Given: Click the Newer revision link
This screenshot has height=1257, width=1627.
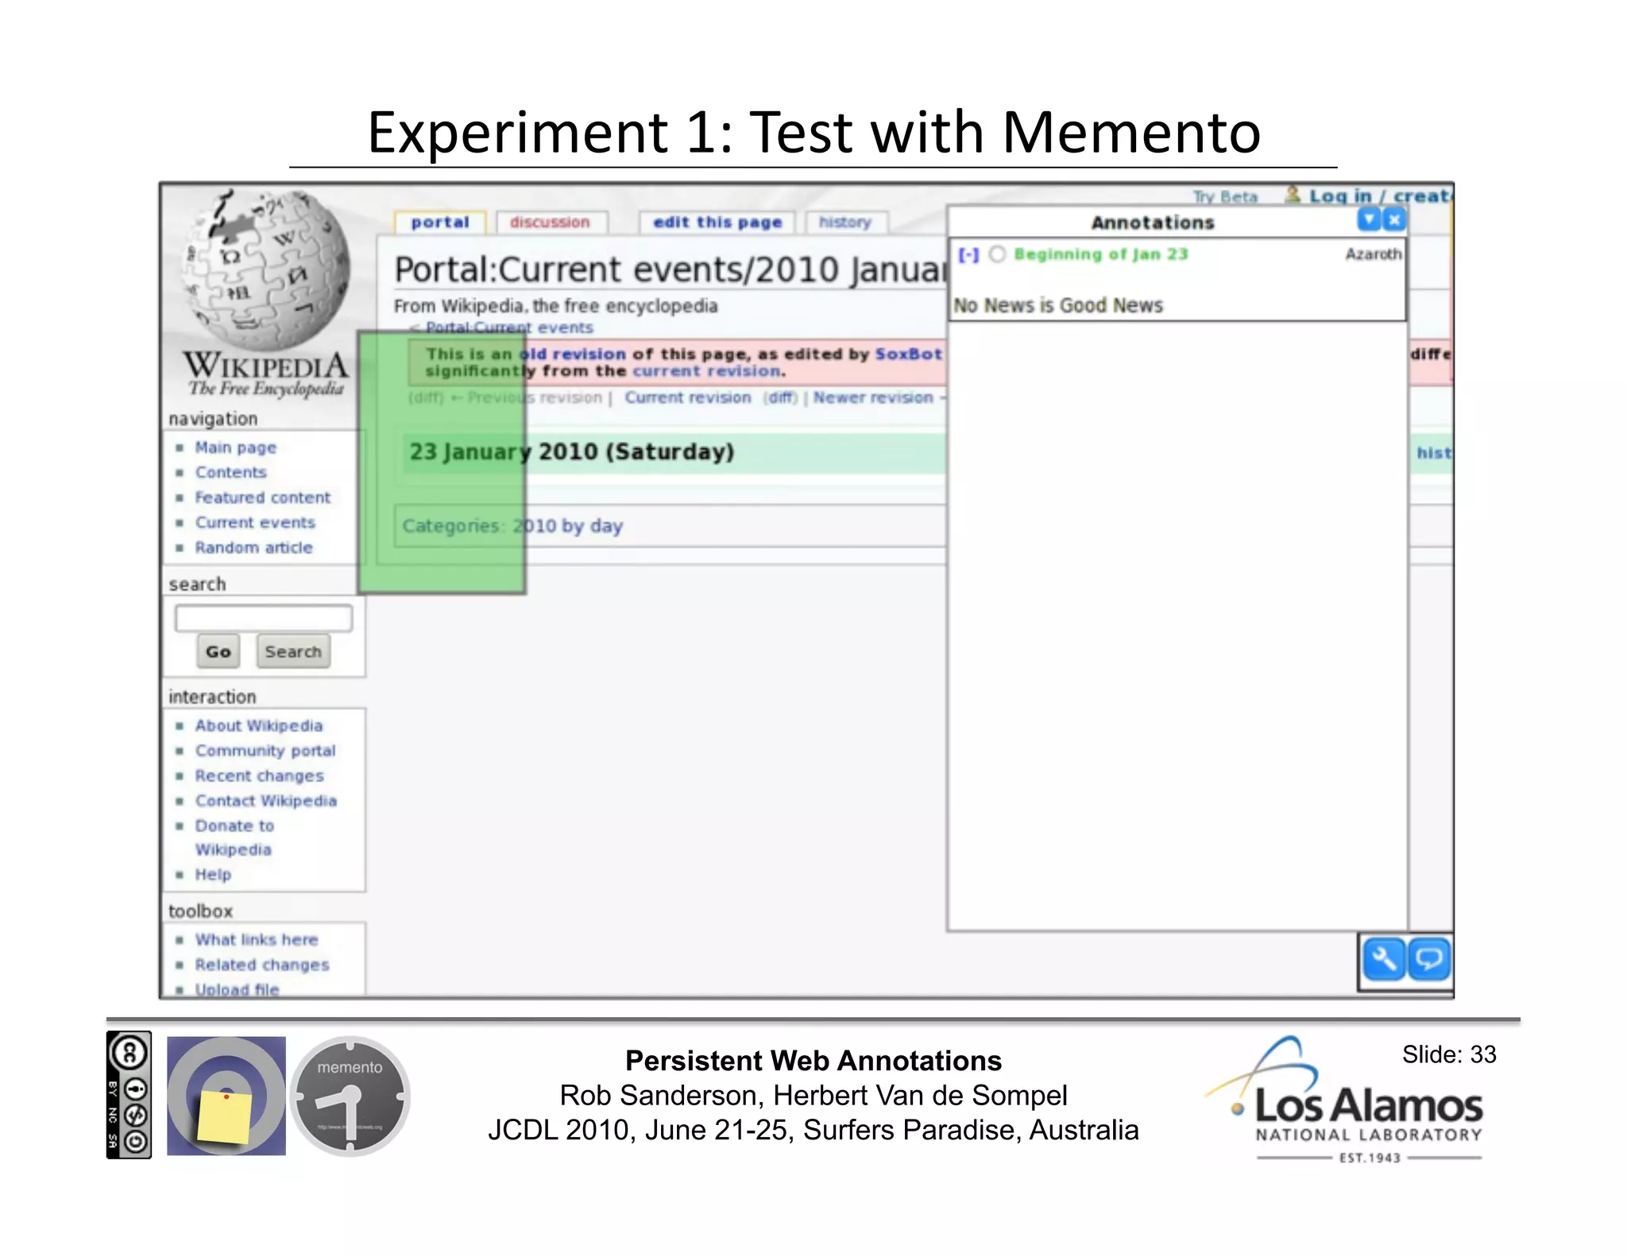Looking at the screenshot, I should pyautogui.click(x=872, y=397).
